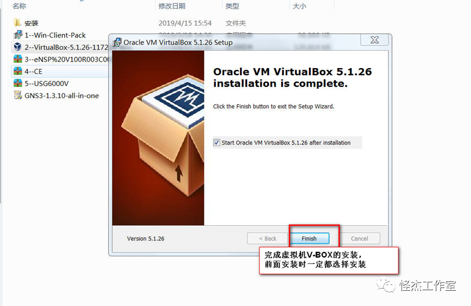Click the file name 5--USG6000V
This screenshot has height=306, width=471.
tap(46, 83)
